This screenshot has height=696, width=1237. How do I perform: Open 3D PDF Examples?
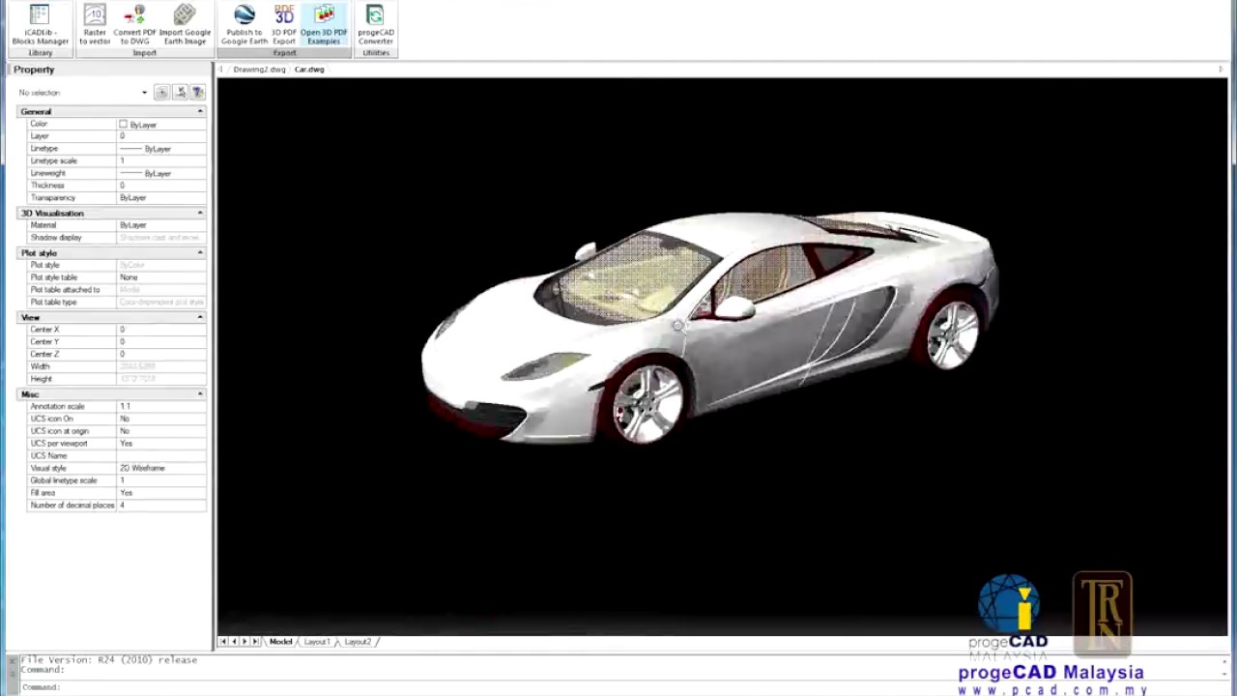click(x=324, y=24)
